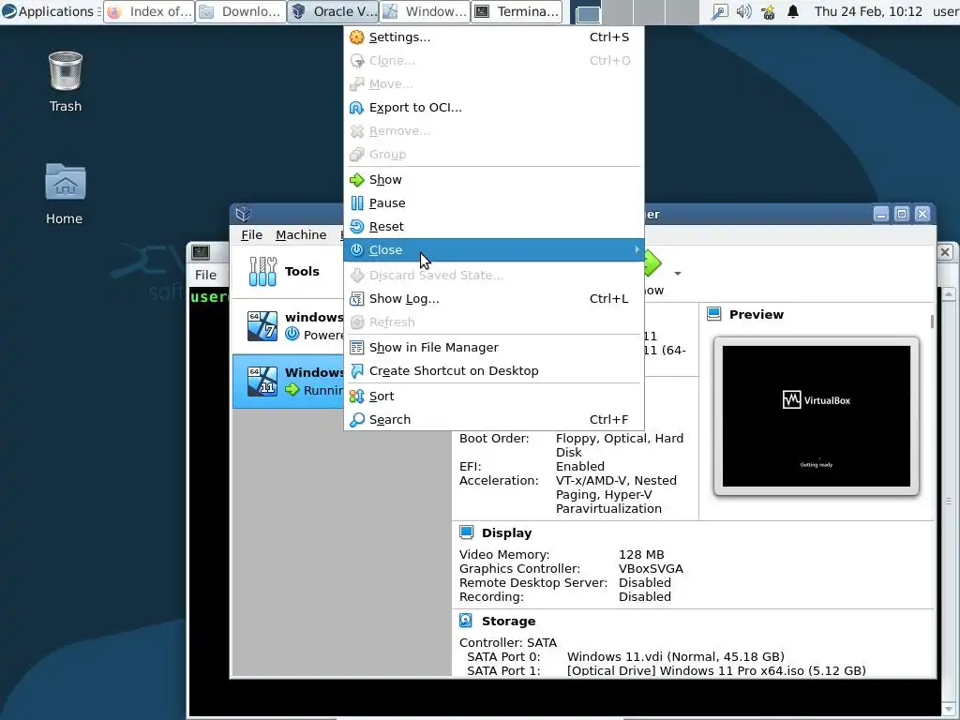Click the workspace switcher active desktop
This screenshot has height=720, width=960.
[586, 12]
